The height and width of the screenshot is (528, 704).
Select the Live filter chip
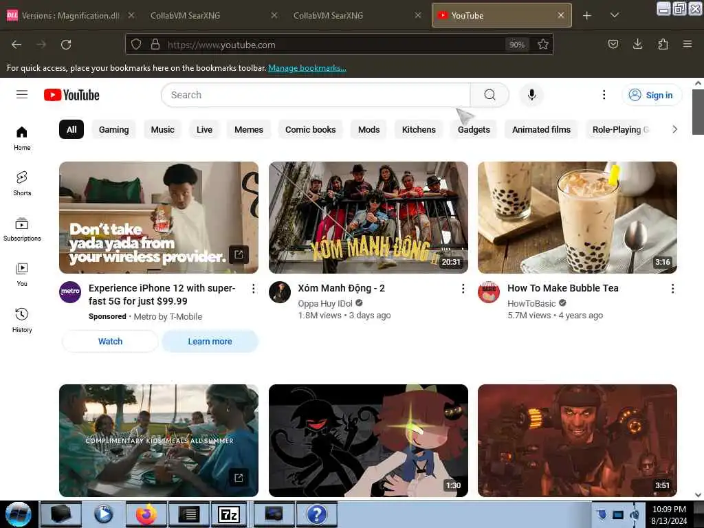[x=204, y=129]
